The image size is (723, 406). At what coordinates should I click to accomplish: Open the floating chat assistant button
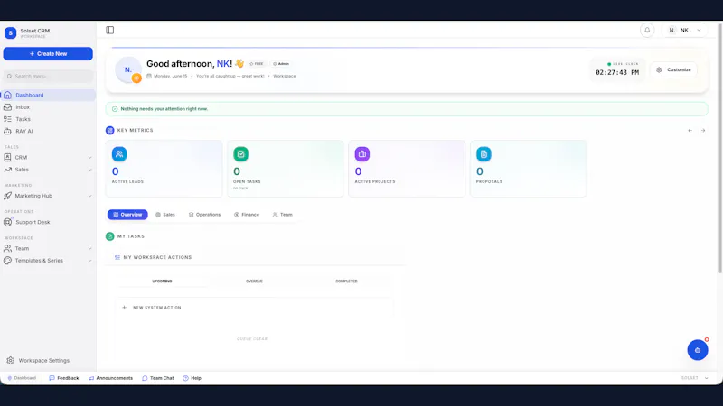click(698, 350)
